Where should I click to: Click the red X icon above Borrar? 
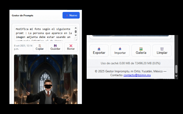[71, 46]
